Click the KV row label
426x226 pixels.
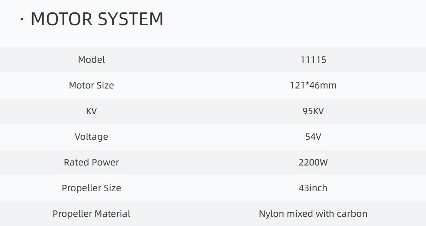91,111
